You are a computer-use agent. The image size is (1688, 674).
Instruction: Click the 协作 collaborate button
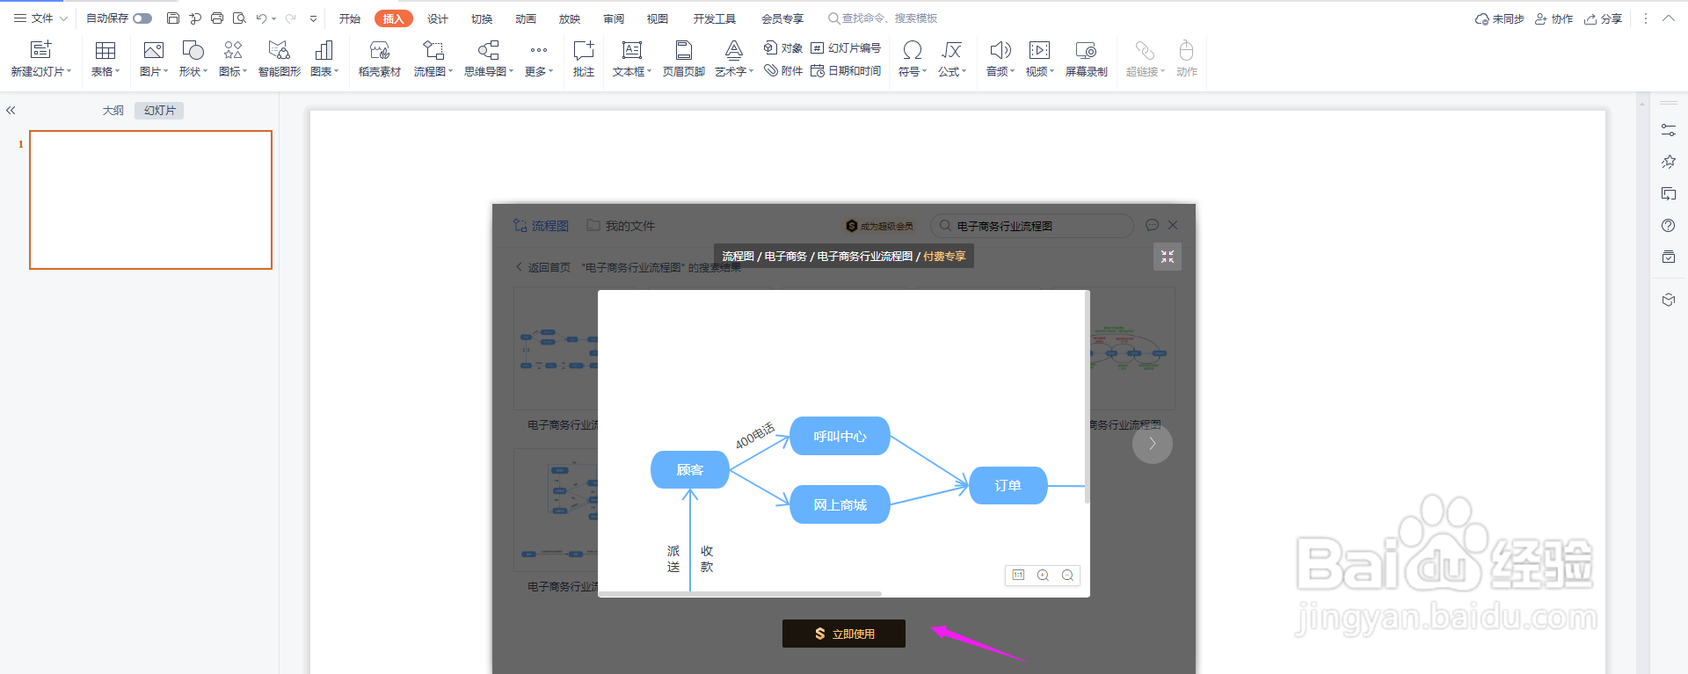point(1554,18)
